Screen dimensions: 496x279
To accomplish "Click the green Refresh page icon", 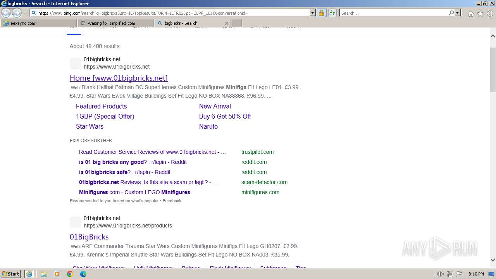I will (332, 13).
